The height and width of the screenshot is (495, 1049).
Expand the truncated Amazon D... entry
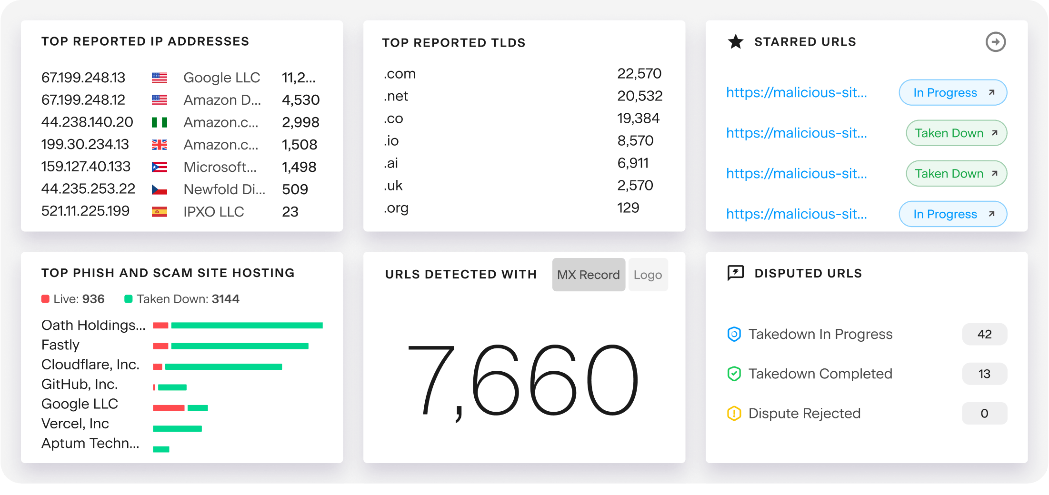(222, 100)
